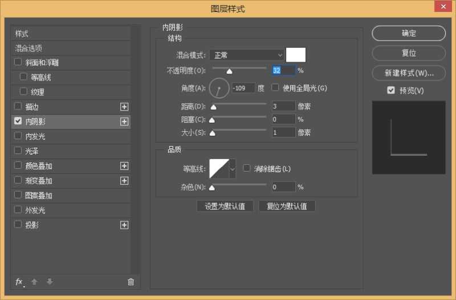Click the plus icon next to 描边
This screenshot has width=456, height=300.
[x=124, y=107]
